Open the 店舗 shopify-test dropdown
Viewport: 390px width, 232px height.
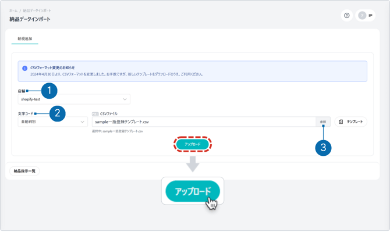[74, 99]
